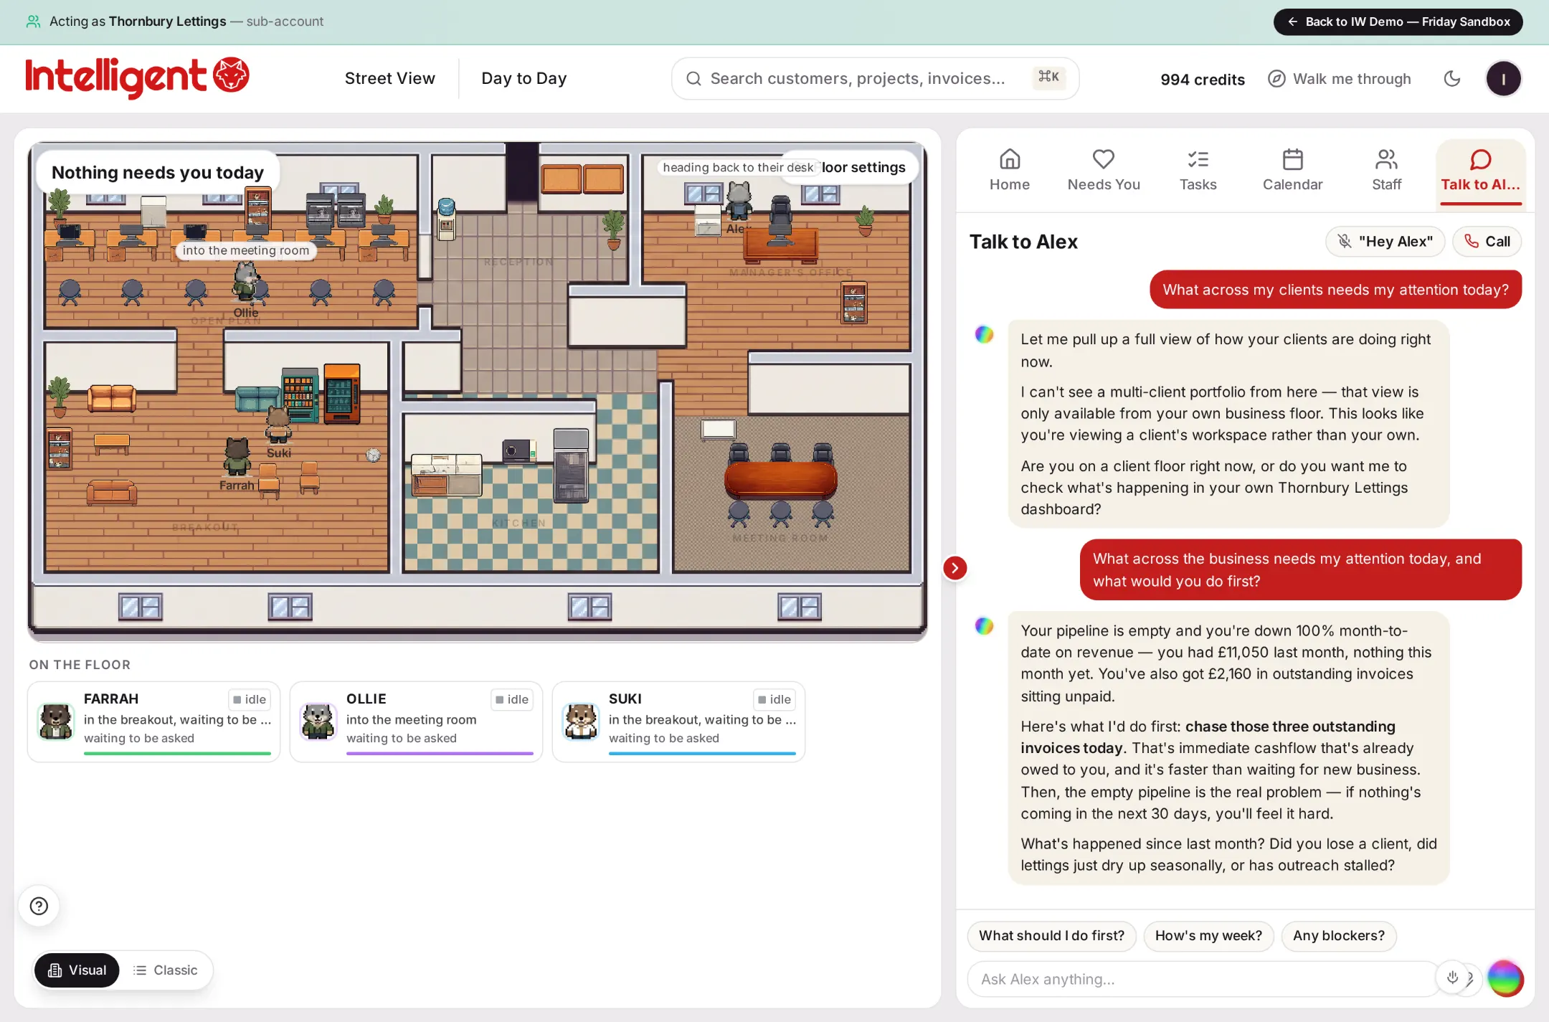Viewport: 1549px width, 1022px height.
Task: Click the Nothing needs you today banner
Action: (158, 173)
